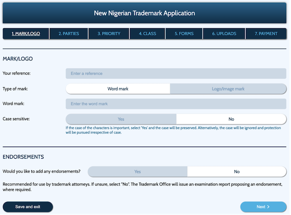Go to the 2. PARTIES tab

[x=68, y=34]
